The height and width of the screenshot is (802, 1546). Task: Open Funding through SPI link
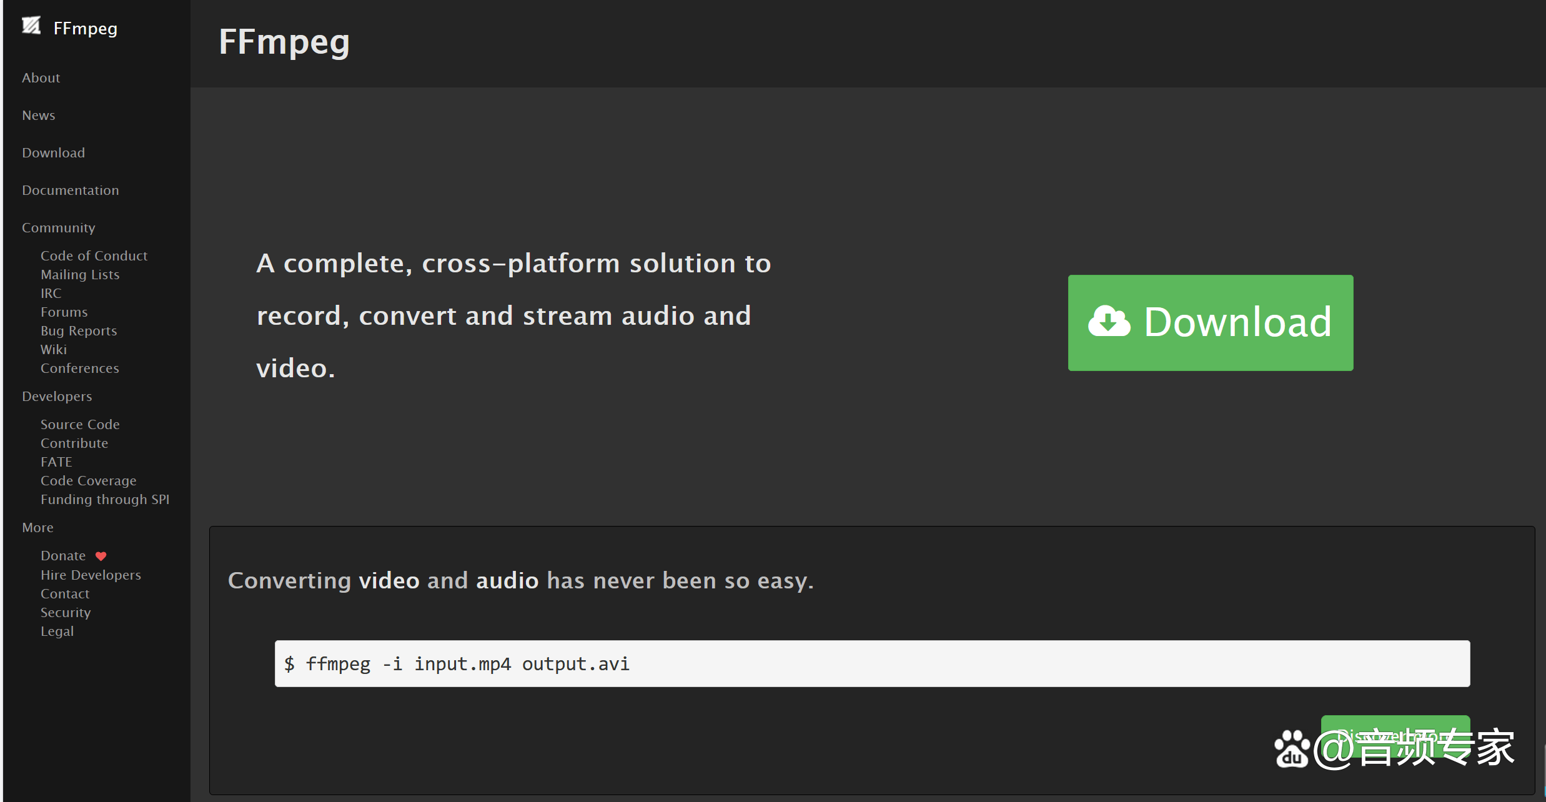click(105, 500)
